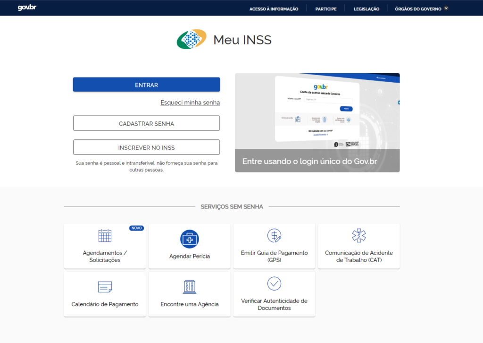Click Verificar Autenticidade de Documentos label
This screenshot has height=343, width=483.
[x=274, y=304]
